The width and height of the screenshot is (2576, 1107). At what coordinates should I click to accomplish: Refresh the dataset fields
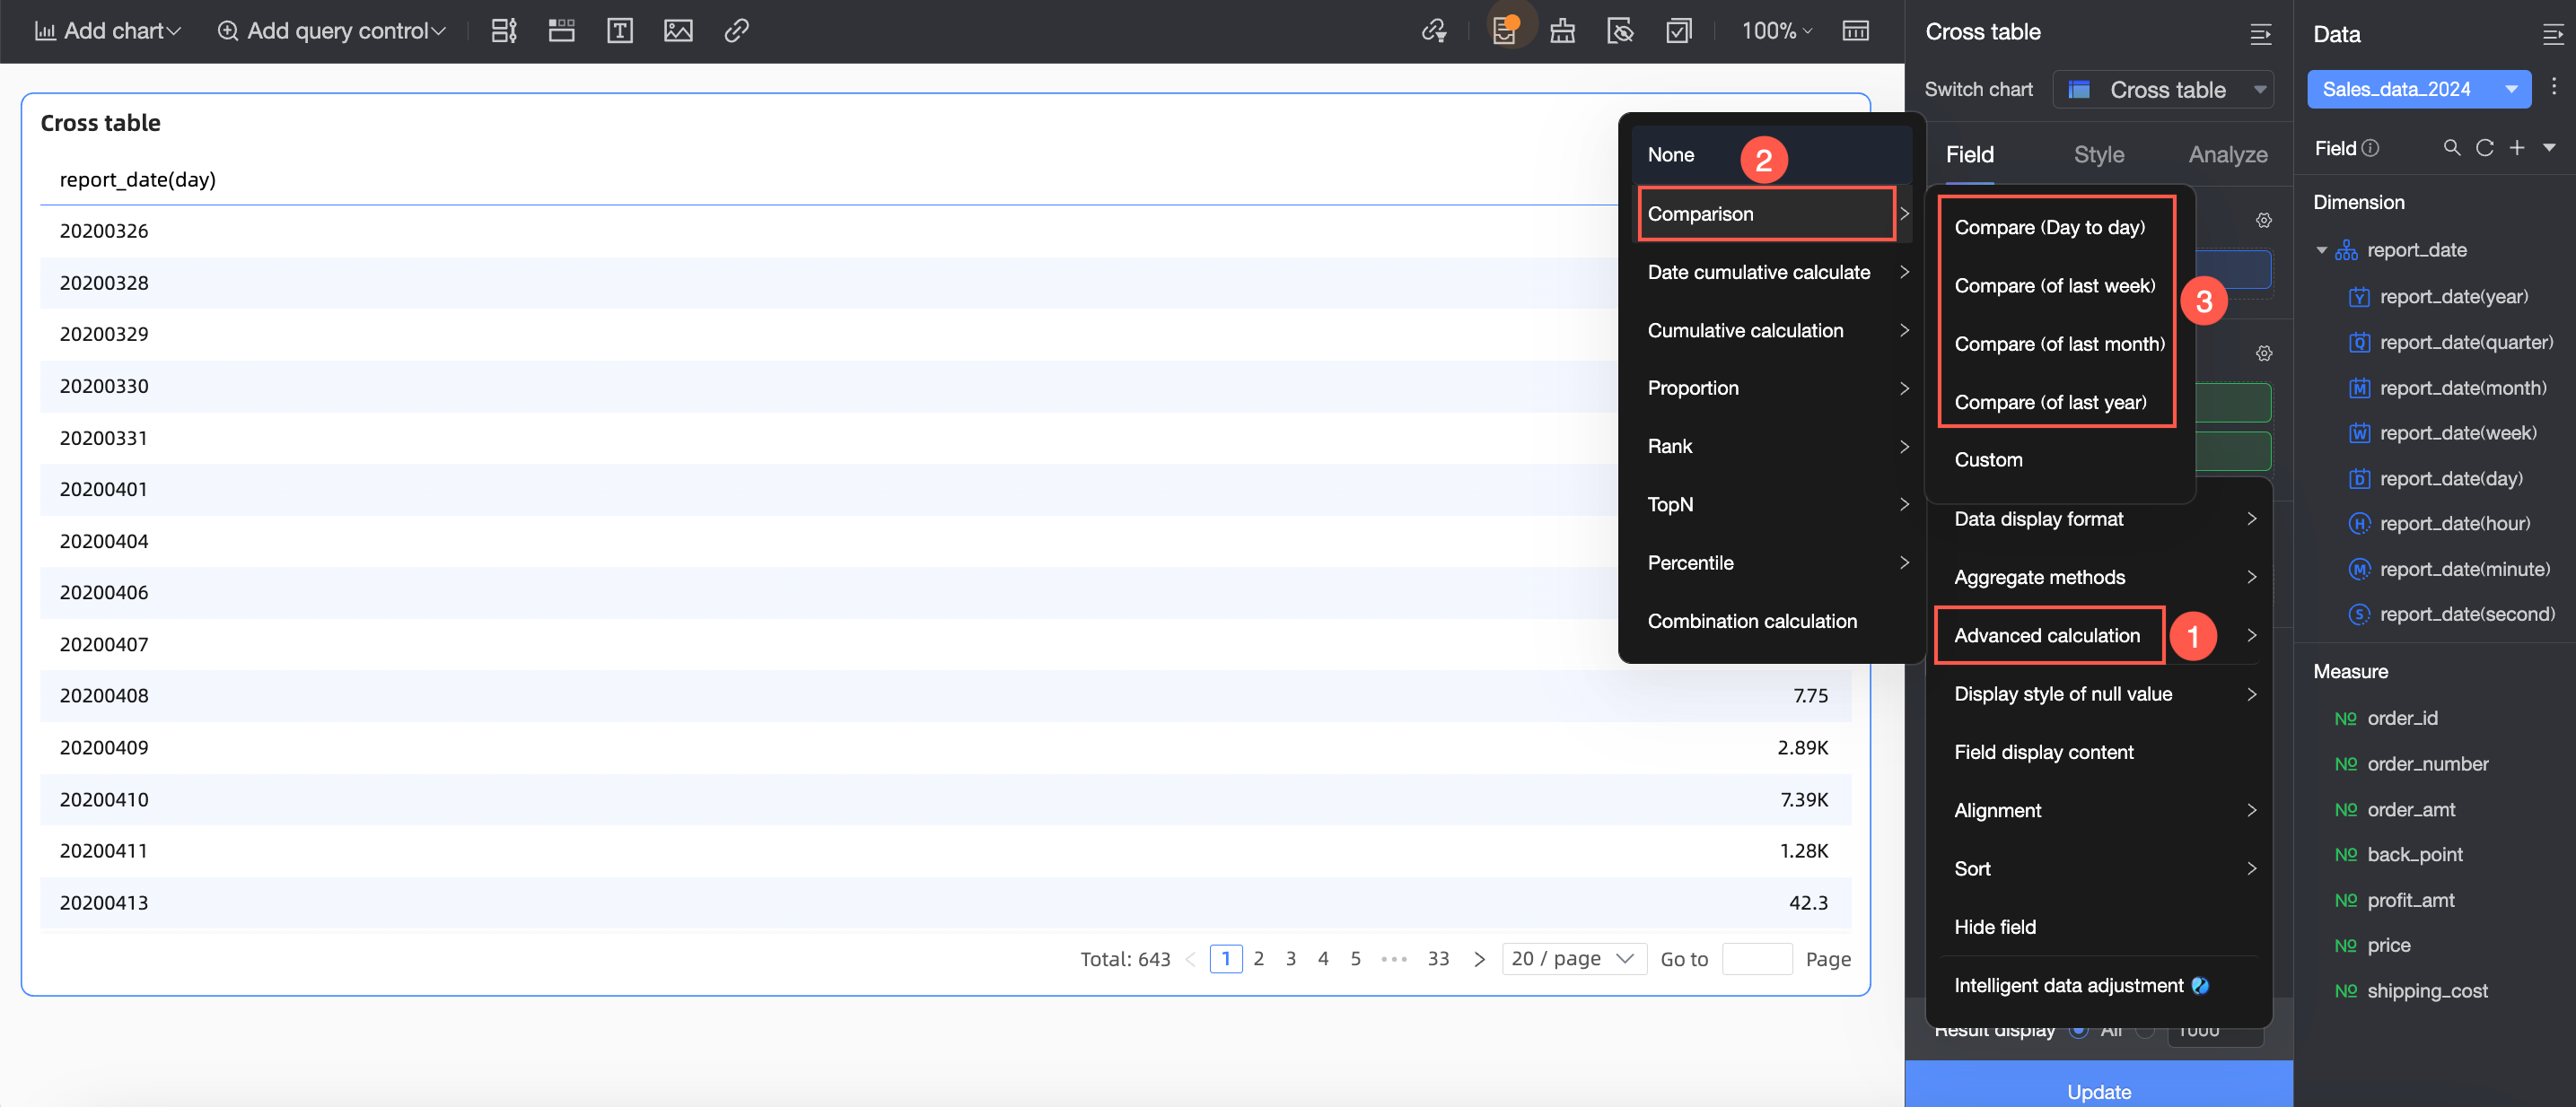(x=2484, y=149)
